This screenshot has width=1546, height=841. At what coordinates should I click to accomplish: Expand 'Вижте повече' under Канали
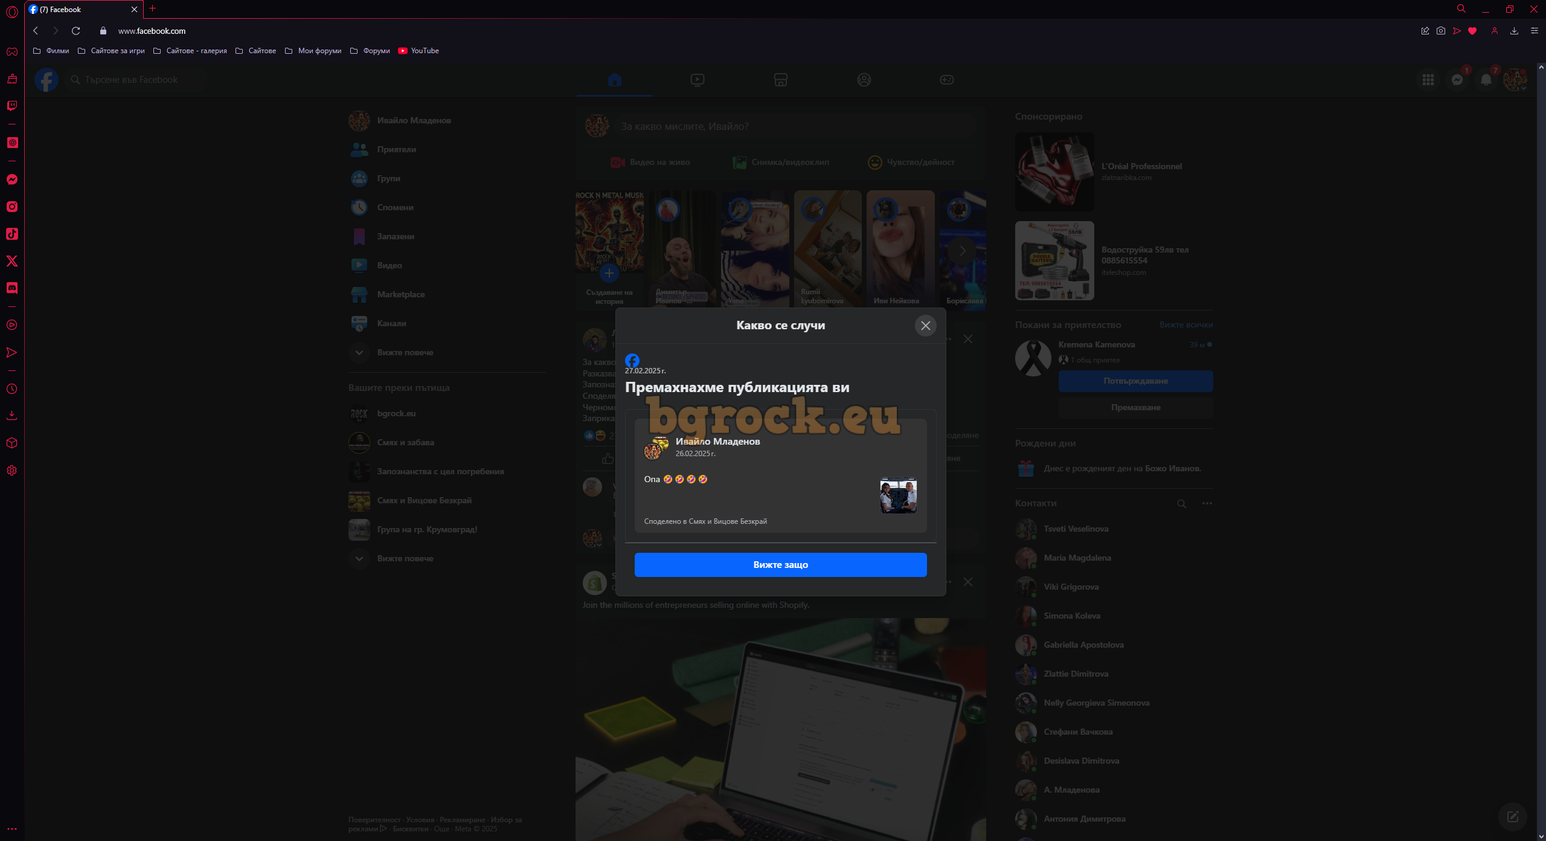coord(447,352)
